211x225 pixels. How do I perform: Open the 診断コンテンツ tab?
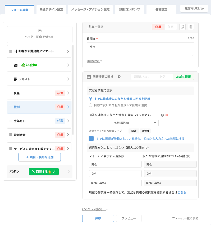tap(130, 9)
